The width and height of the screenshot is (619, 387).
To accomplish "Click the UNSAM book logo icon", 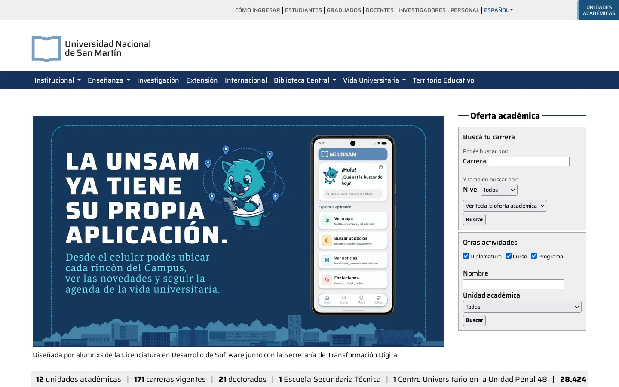I will (46, 49).
